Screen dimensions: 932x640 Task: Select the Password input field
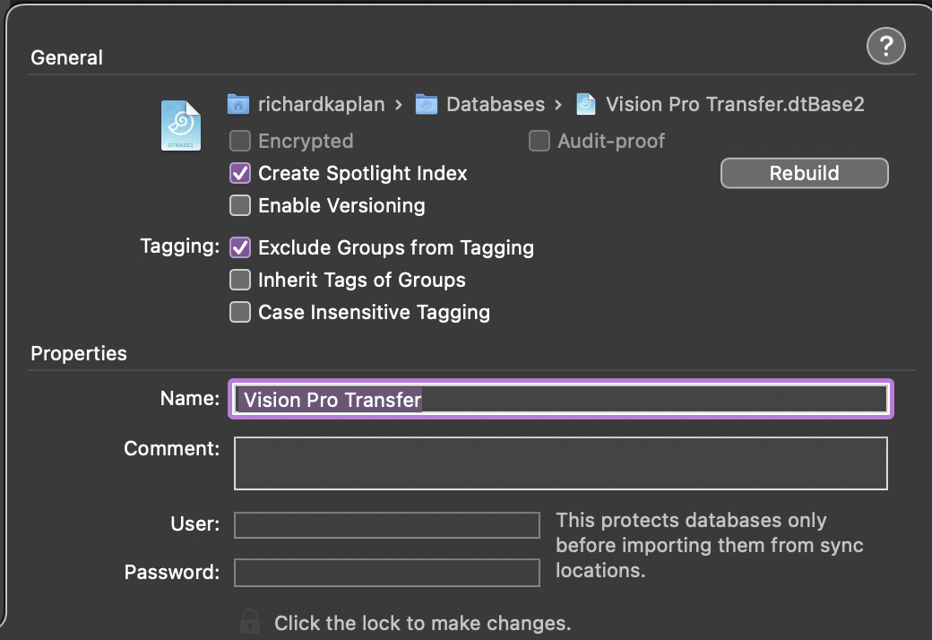point(387,573)
